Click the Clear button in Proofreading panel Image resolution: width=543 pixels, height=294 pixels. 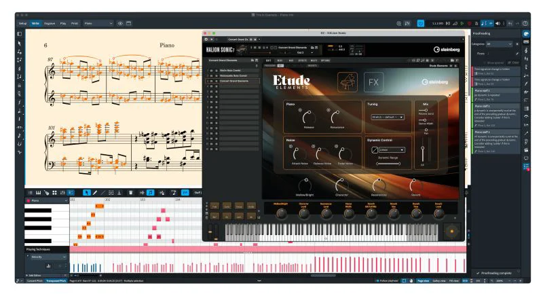click(514, 62)
